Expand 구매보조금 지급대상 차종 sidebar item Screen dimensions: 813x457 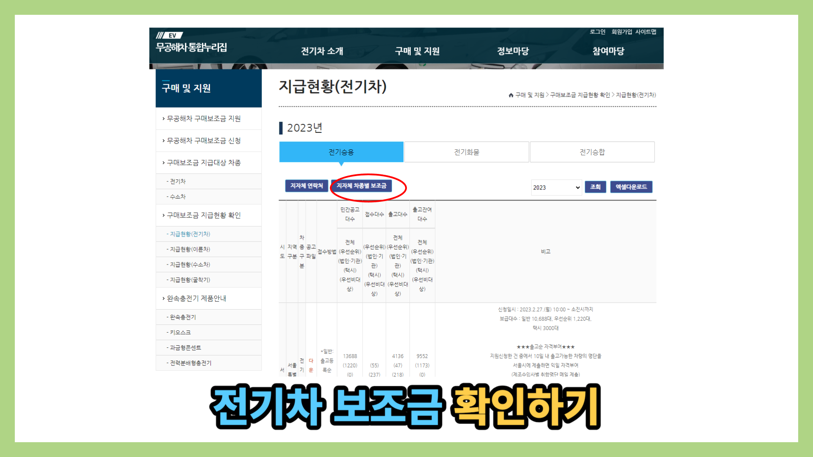[x=209, y=162]
